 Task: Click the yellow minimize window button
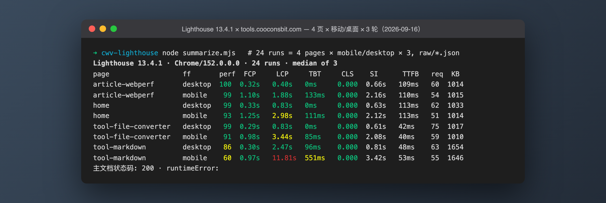click(x=103, y=29)
